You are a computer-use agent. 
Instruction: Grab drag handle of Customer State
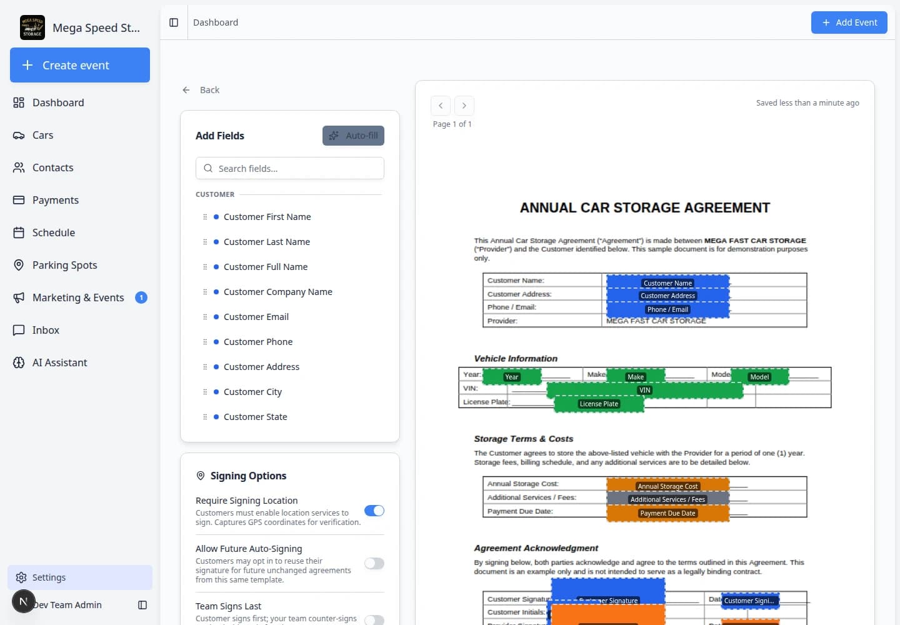click(205, 417)
